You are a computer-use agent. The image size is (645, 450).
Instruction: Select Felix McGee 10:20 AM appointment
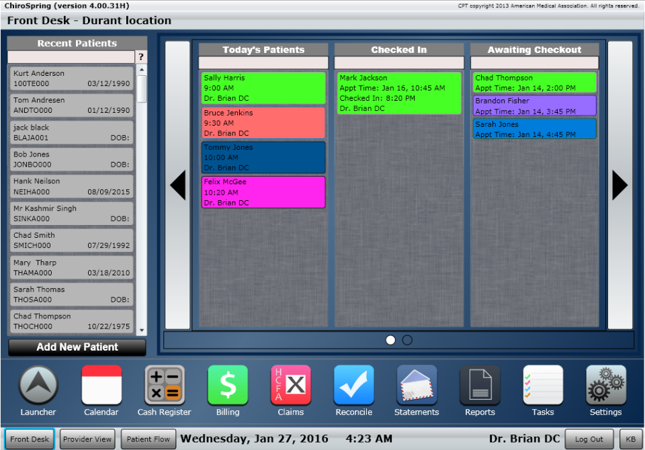point(263,192)
